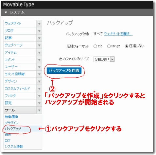156x155 pixels.
Task: Click the すべて target value text
Action: pyautogui.click(x=98, y=34)
